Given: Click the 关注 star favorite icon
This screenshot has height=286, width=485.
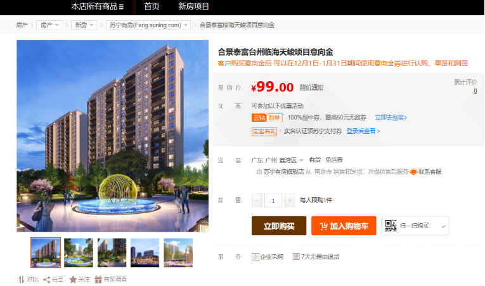Looking at the screenshot, I should 73,280.
